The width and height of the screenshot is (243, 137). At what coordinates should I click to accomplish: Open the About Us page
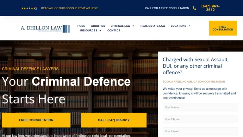tap(98, 26)
